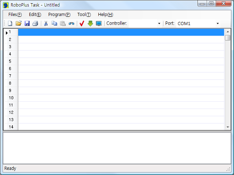Click the line 10 row header

pyautogui.click(x=11, y=98)
